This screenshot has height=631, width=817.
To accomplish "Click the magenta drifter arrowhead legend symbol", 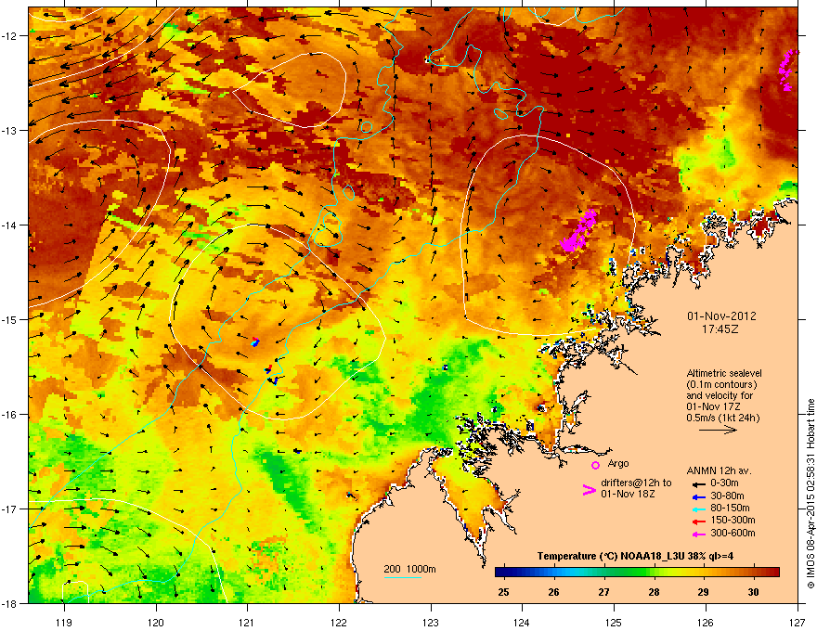I will click(x=589, y=490).
